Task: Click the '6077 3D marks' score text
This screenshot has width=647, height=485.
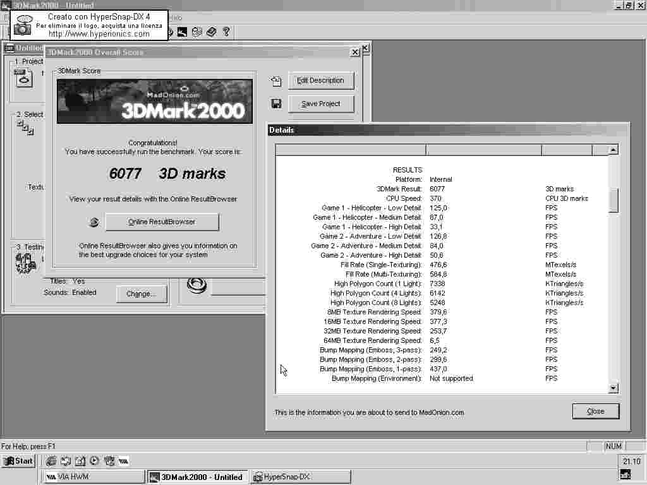Action: [x=167, y=174]
